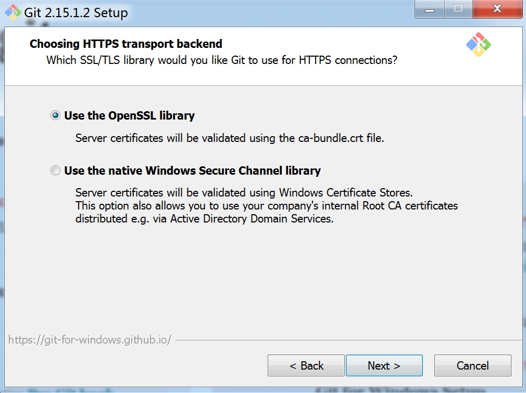526x393 pixels.
Task: Select the OpenSSL library radio button
Action: (x=55, y=115)
